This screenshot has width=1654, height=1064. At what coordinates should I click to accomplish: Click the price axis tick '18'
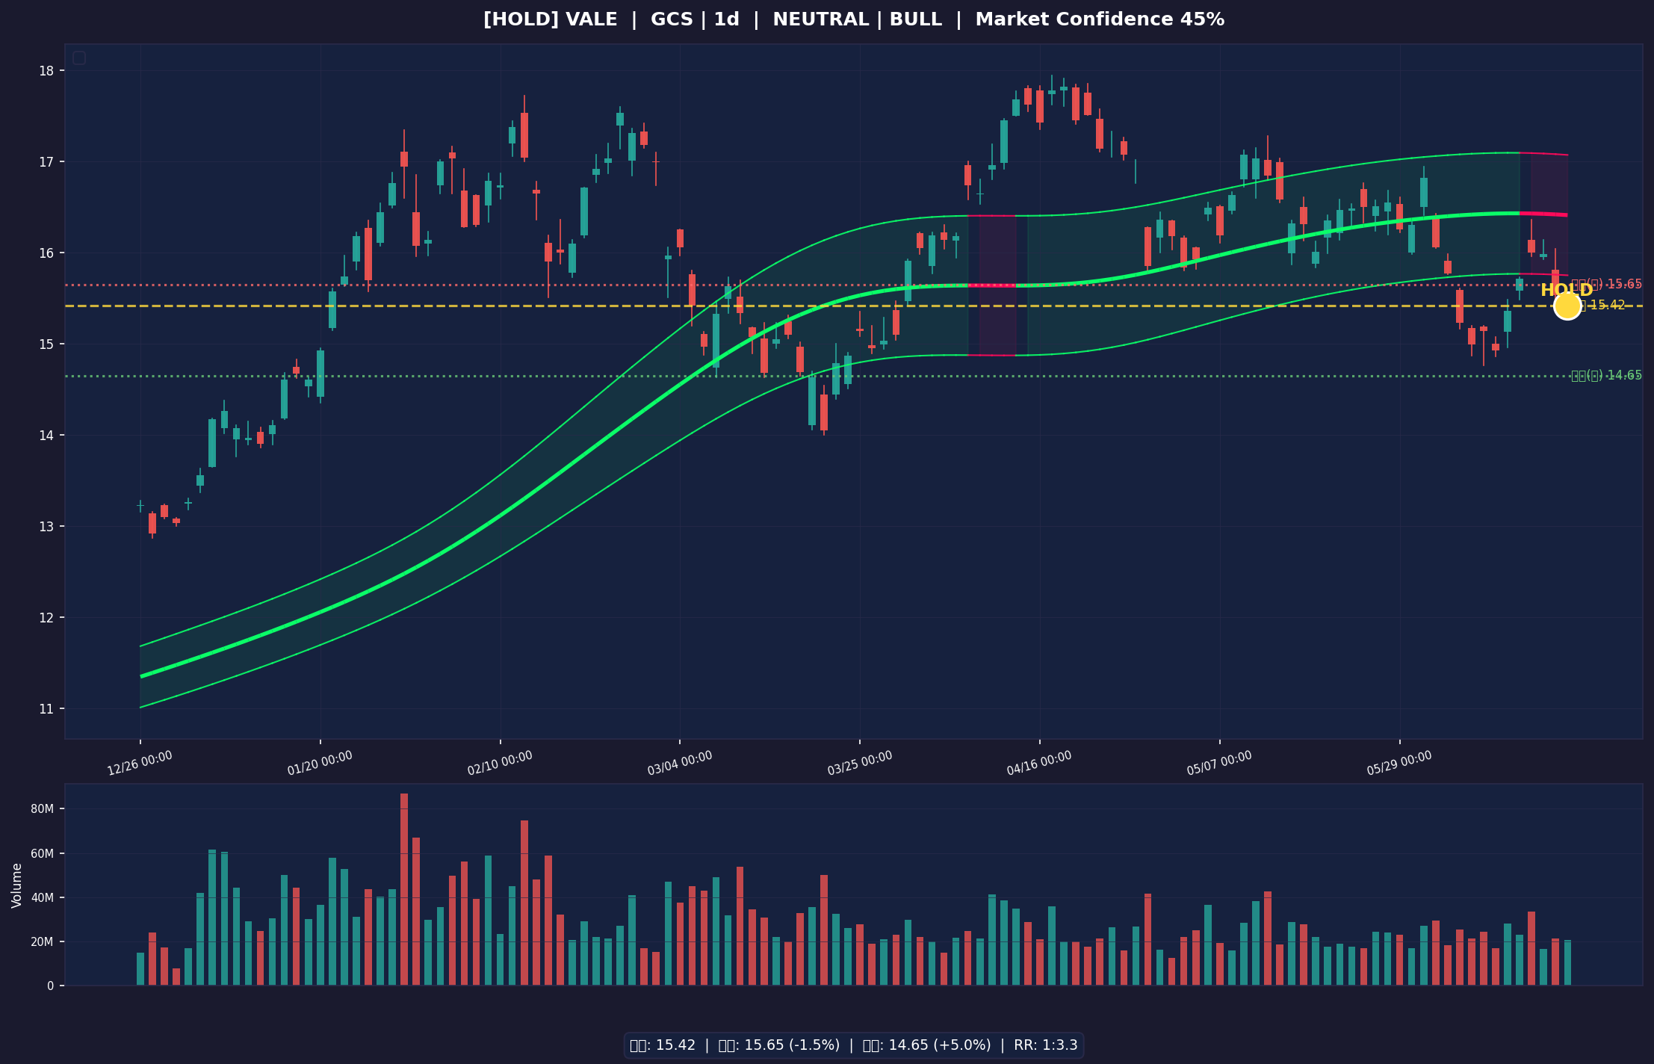click(x=47, y=71)
